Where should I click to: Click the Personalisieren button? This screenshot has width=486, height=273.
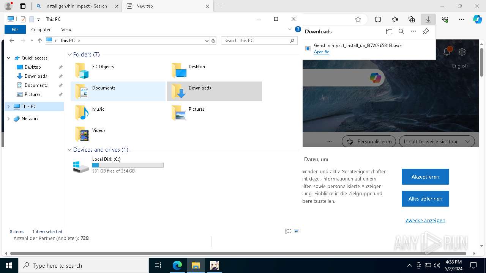tap(369, 141)
